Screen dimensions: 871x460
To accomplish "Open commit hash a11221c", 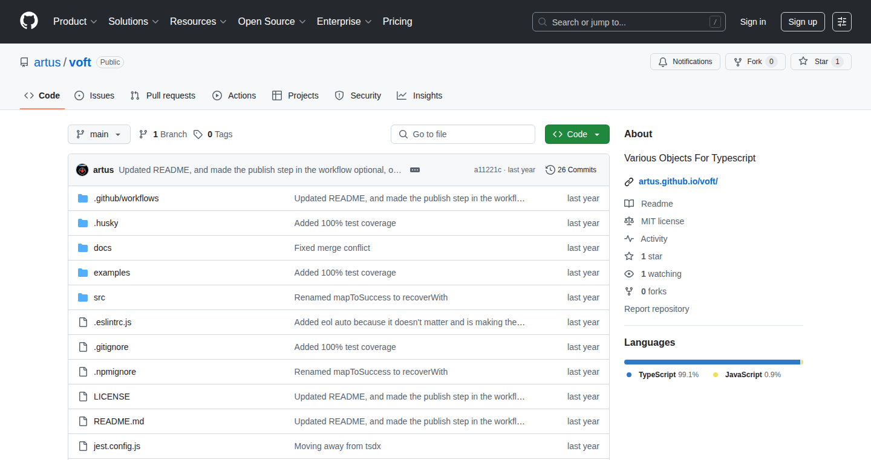I will [488, 170].
